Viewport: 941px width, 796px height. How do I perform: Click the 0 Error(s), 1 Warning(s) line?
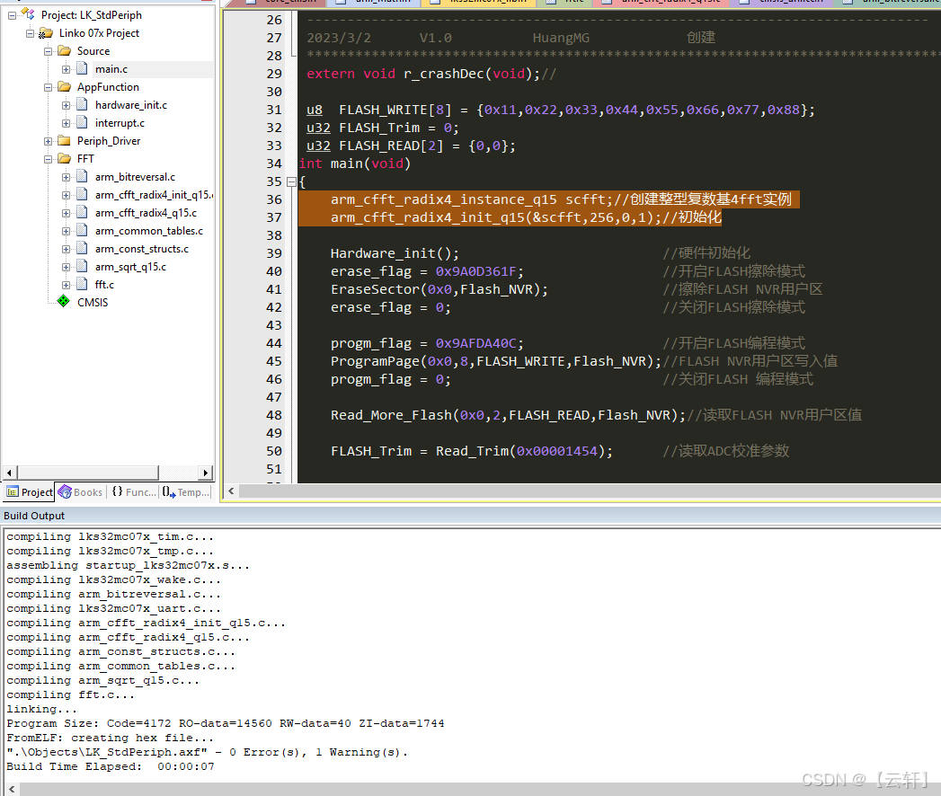coord(207,752)
